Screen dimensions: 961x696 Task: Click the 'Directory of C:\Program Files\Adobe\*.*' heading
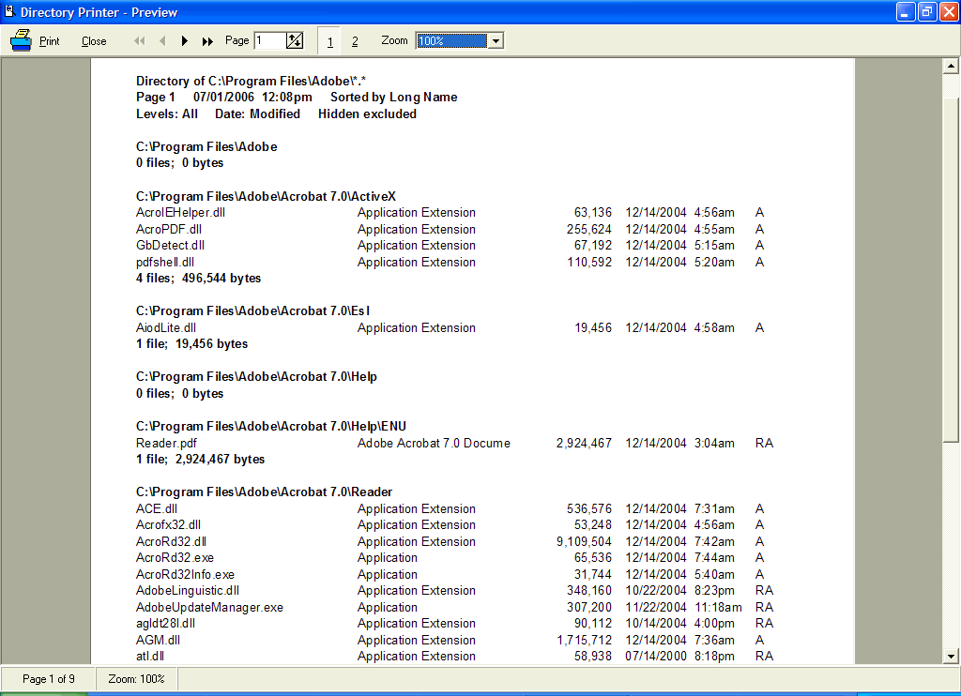tap(252, 81)
